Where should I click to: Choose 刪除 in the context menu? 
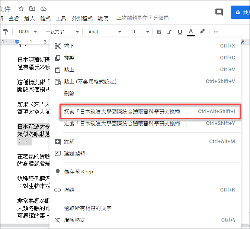145,94
